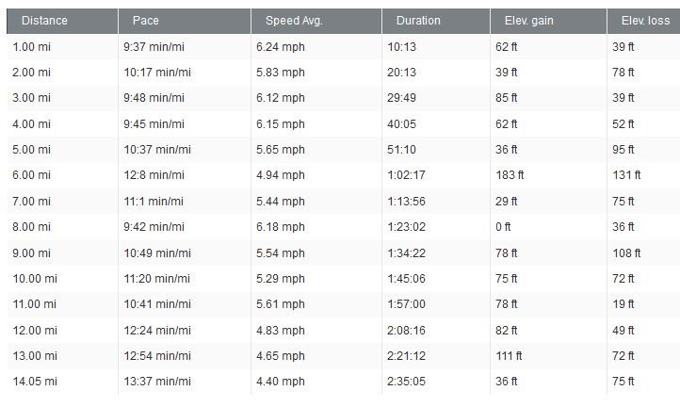
Task: Click the 7.00 mi distance cell
Action: [x=31, y=201]
